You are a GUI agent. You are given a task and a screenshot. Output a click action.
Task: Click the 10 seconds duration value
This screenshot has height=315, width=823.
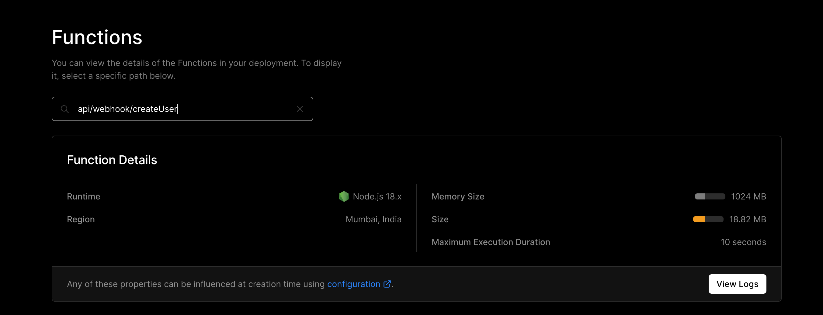coord(743,242)
